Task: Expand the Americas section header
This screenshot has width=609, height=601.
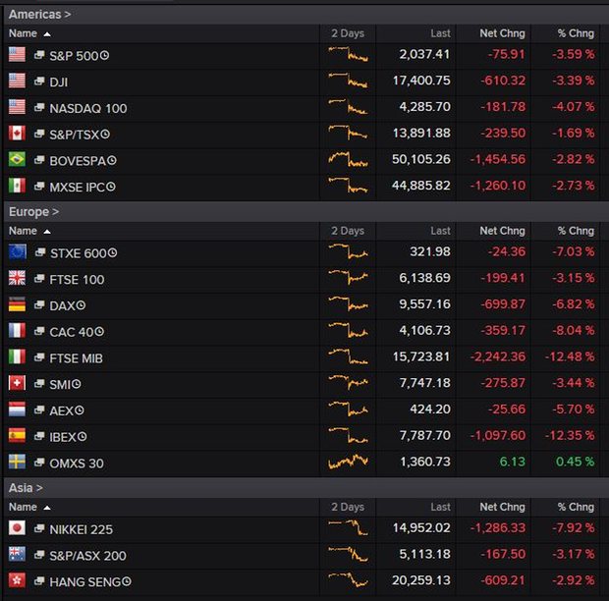Action: (x=39, y=15)
